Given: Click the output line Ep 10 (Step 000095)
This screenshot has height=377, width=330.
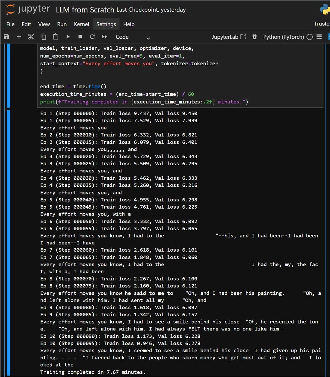Looking at the screenshot, I should click(120, 343).
